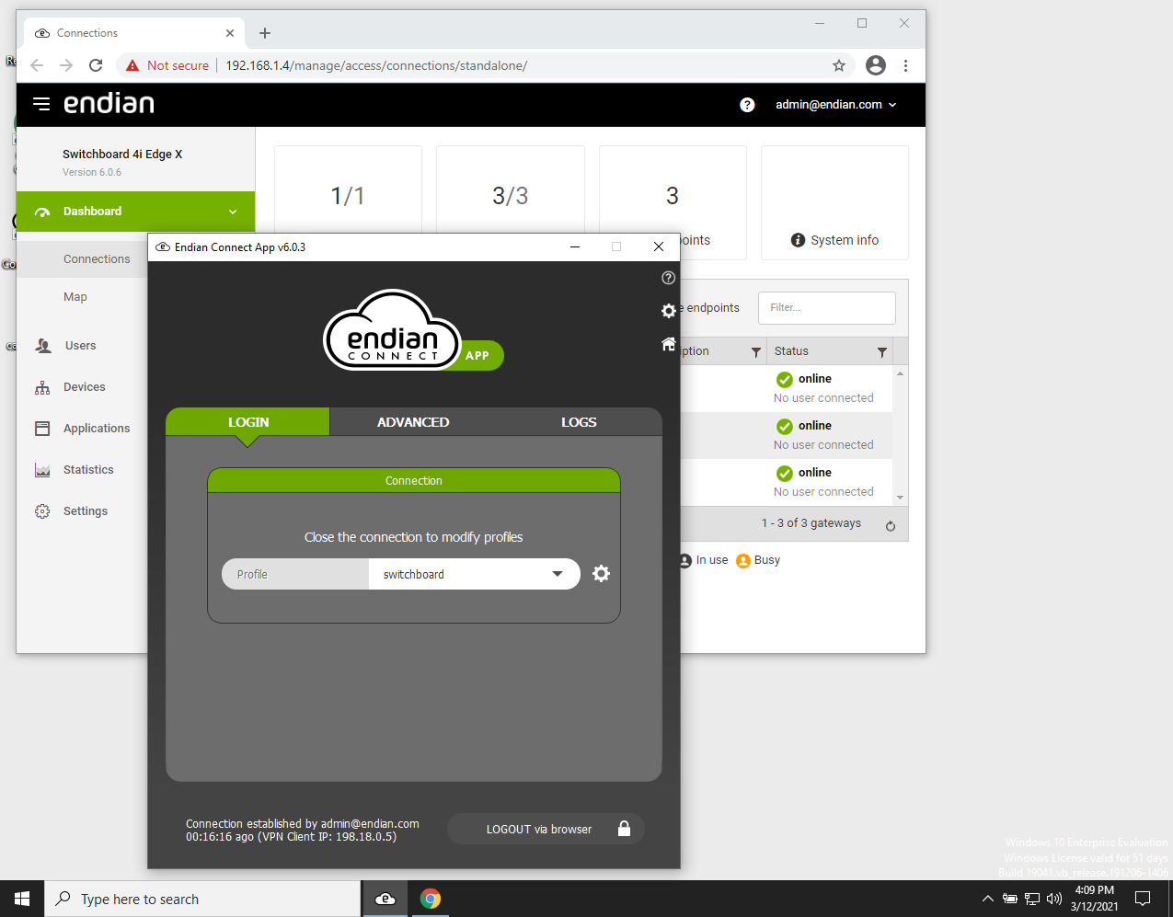Screen dimensions: 1173x917
Task: Click the Users sidebar icon
Action: click(x=43, y=346)
